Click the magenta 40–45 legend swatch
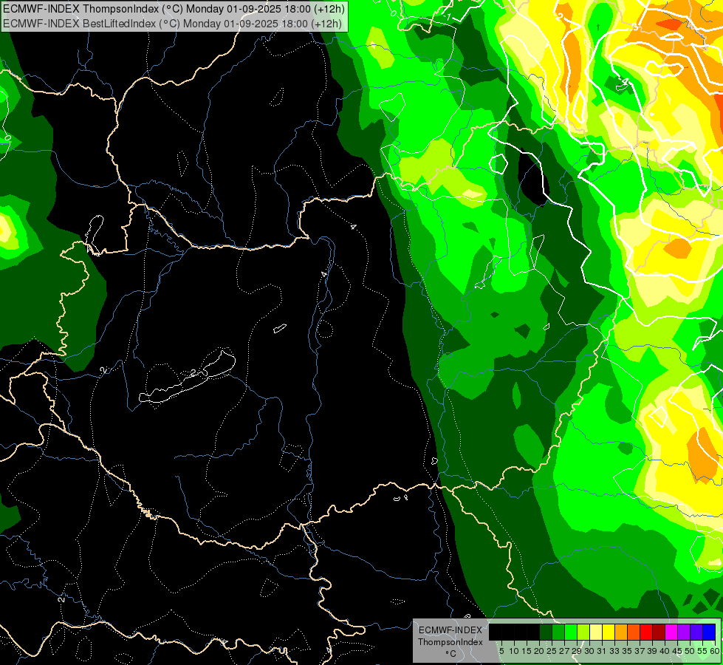The width and height of the screenshot is (723, 665). coord(671,632)
